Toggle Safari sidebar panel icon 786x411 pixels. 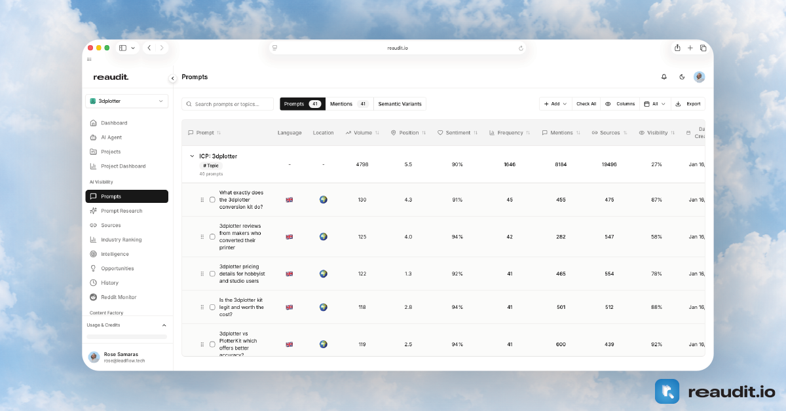(122, 48)
